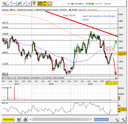Click the floppy disk save icon

[x=19, y=120]
